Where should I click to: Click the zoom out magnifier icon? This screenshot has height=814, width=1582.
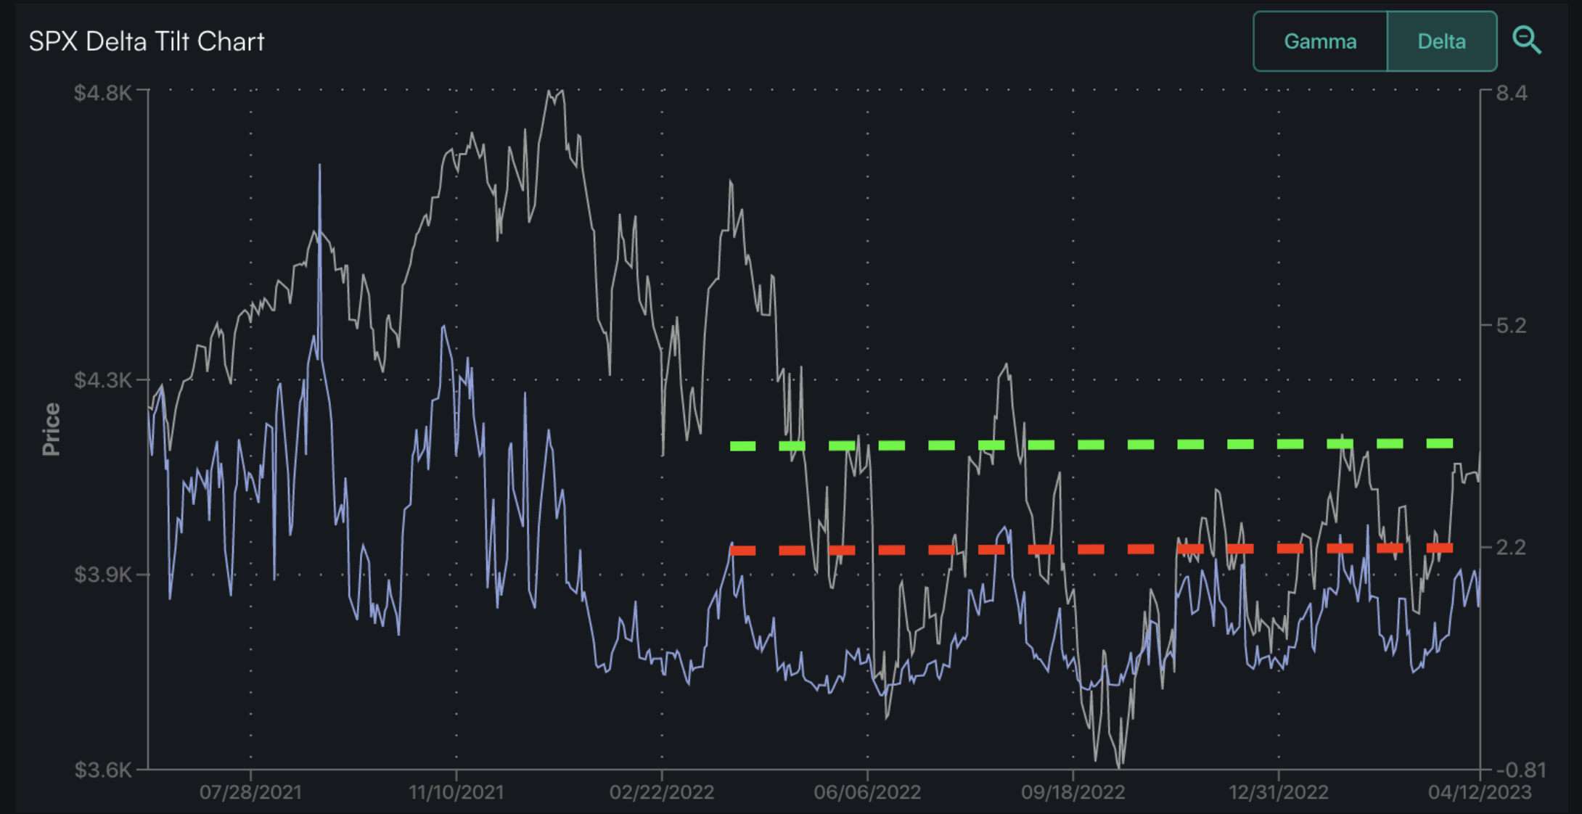(1527, 41)
